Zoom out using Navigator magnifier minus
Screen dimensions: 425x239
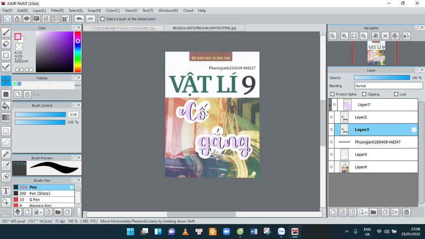point(364,36)
